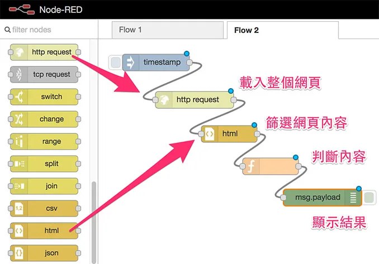
Task: Select the csv palette node icon
Action: (x=19, y=209)
